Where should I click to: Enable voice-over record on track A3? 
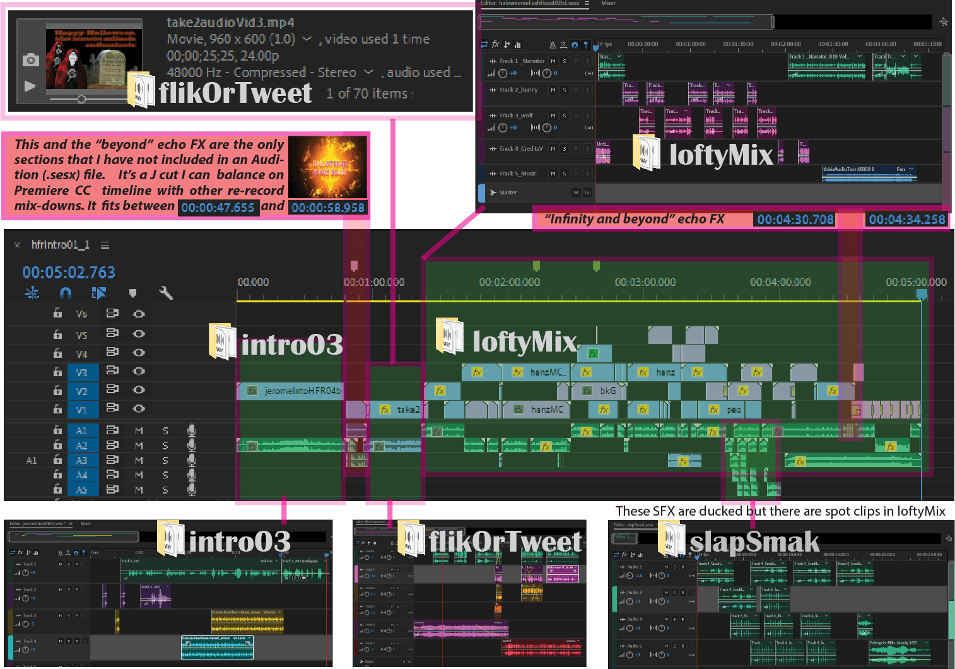point(192,460)
